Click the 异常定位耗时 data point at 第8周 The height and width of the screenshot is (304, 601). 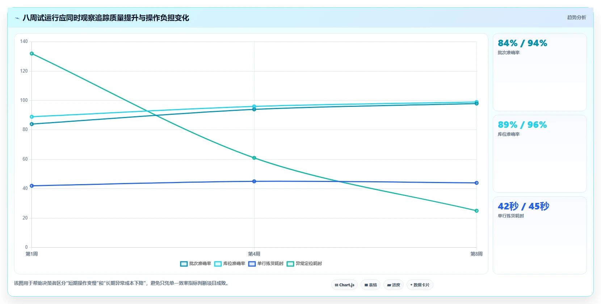coord(476,211)
